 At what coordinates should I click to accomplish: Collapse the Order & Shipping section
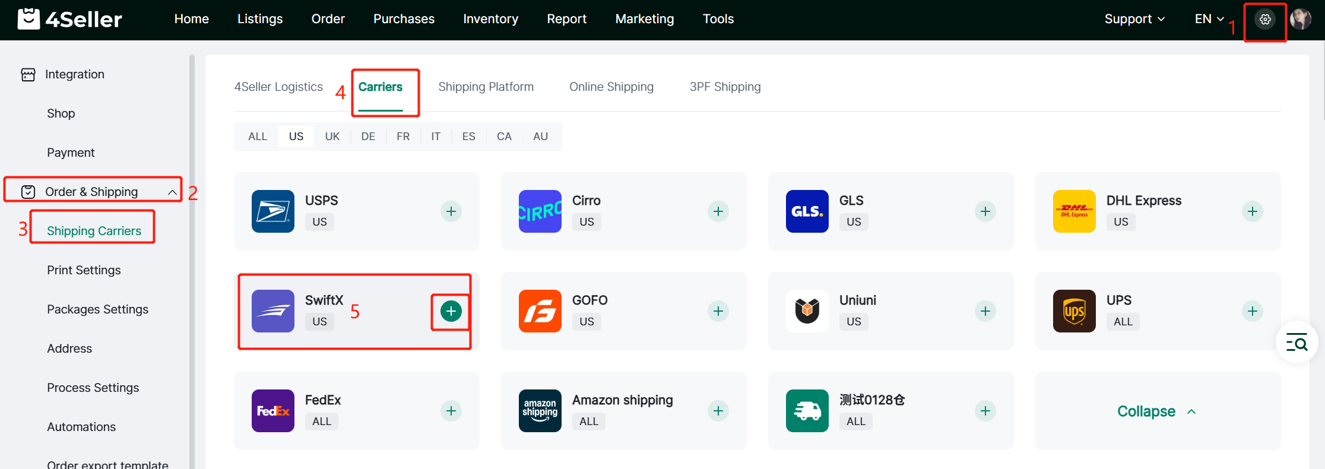(x=172, y=192)
